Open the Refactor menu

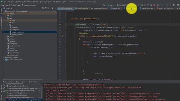36,2
